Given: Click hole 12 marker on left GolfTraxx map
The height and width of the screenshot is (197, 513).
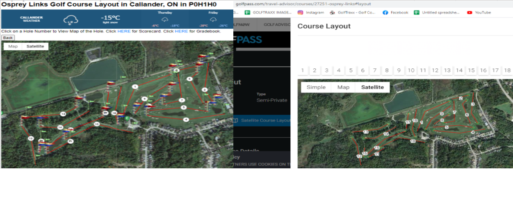Looking at the screenshot, I should coord(31,138).
